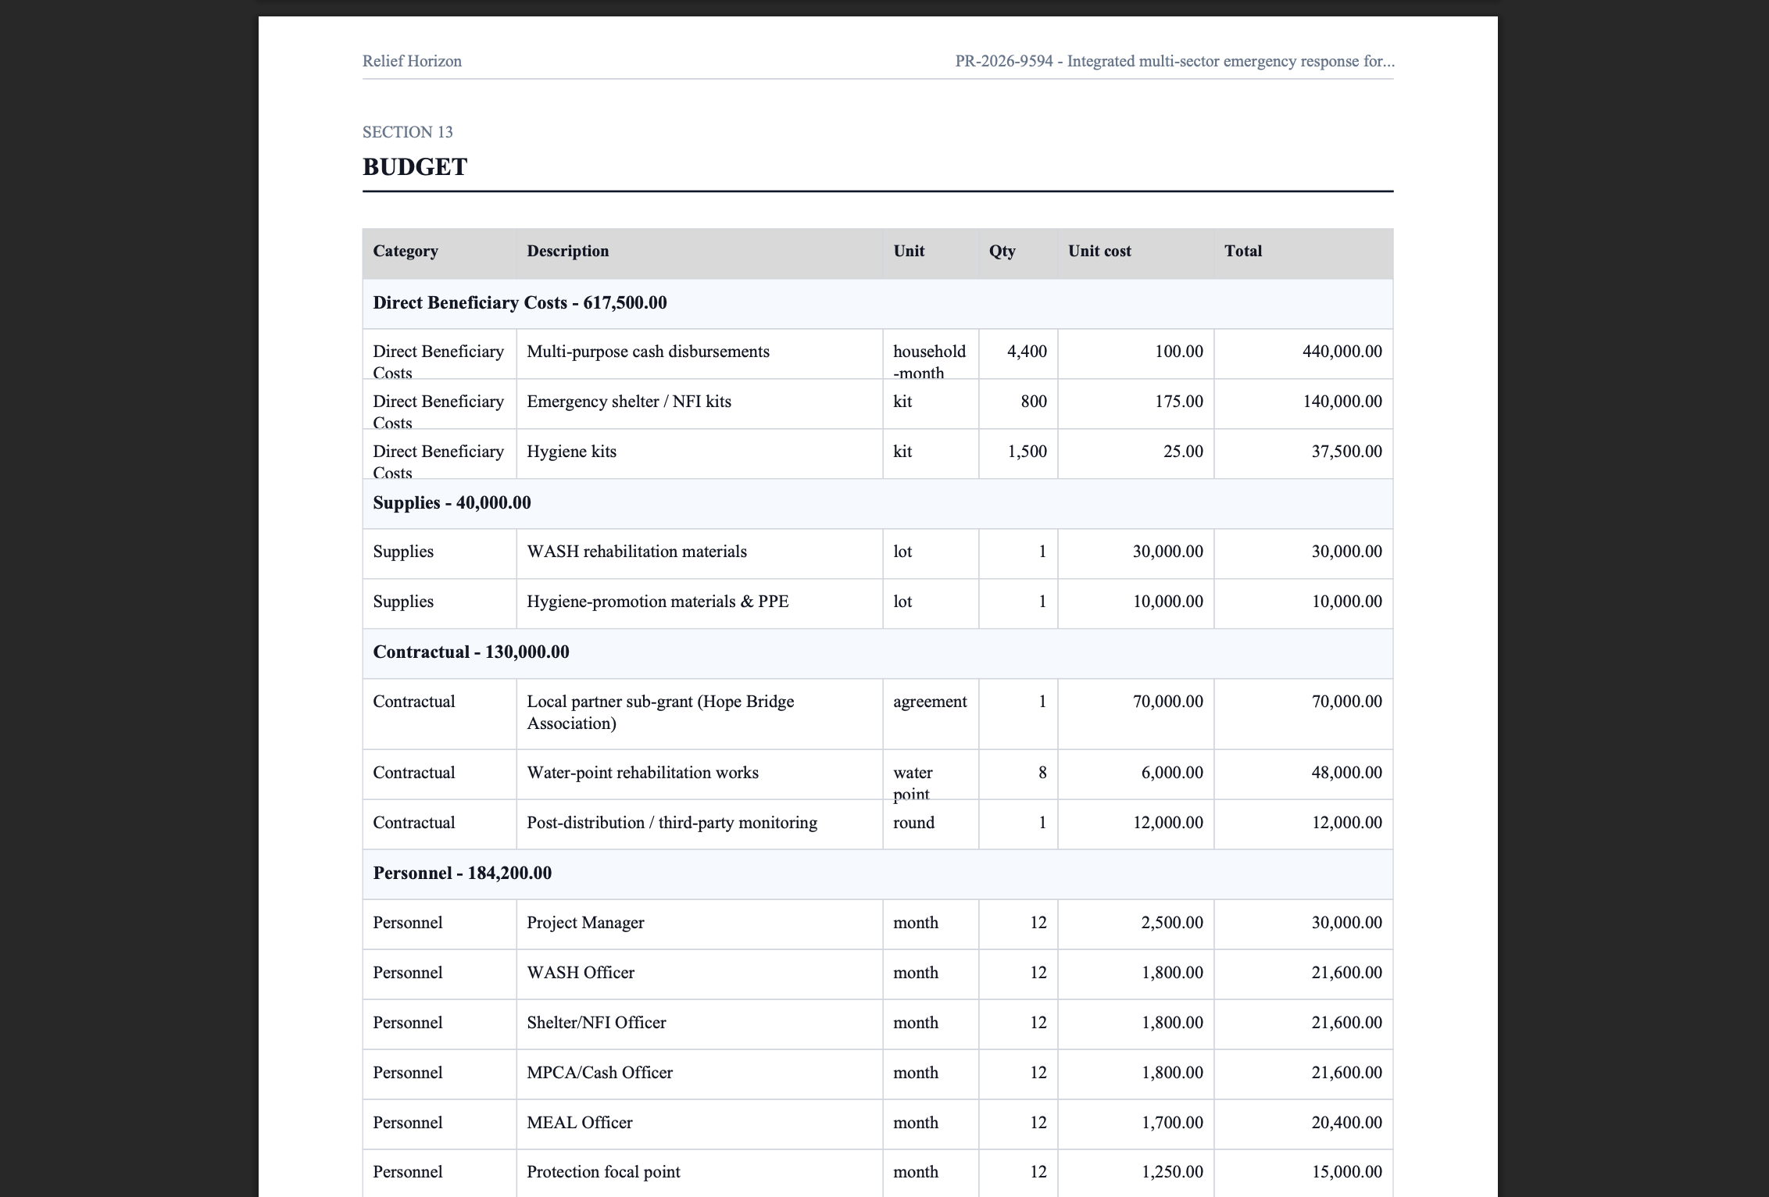Image resolution: width=1769 pixels, height=1197 pixels.
Task: Click the MPCA/Cash Officer total '21,600.00'
Action: point(1346,1073)
